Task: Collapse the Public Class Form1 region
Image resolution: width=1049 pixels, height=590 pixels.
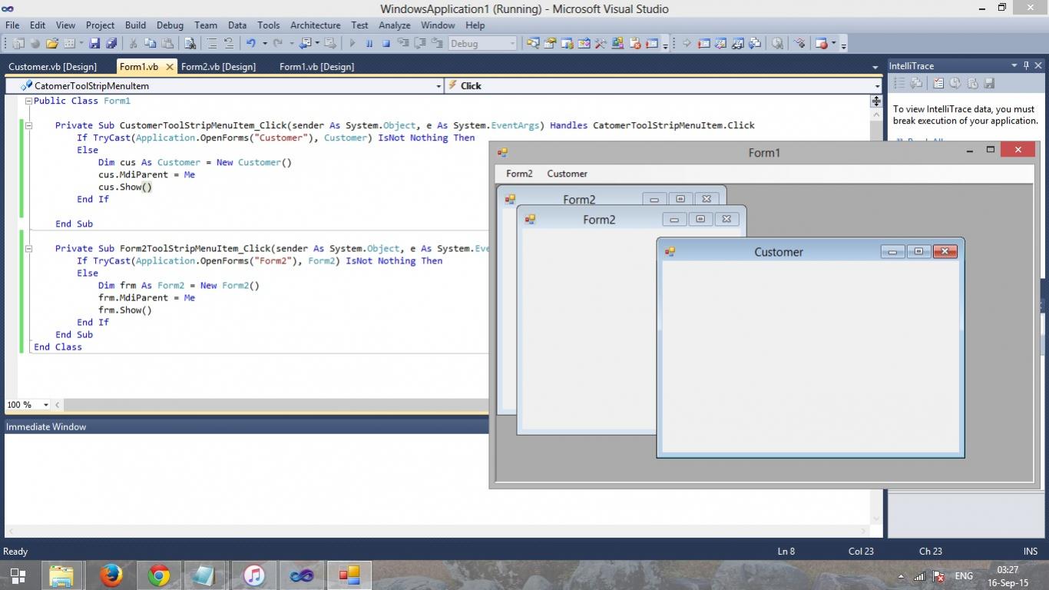Action: coord(28,101)
